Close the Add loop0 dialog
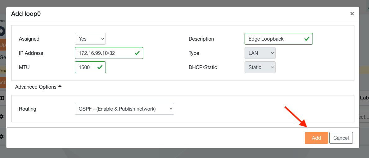Screen dimensions: 369x158 point(352,14)
